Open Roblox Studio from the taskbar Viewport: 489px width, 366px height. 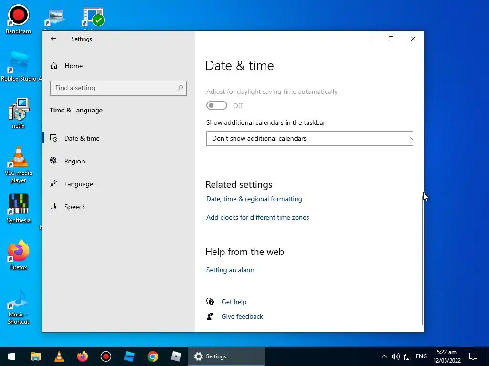(129, 356)
